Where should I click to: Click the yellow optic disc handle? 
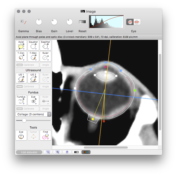93,119
